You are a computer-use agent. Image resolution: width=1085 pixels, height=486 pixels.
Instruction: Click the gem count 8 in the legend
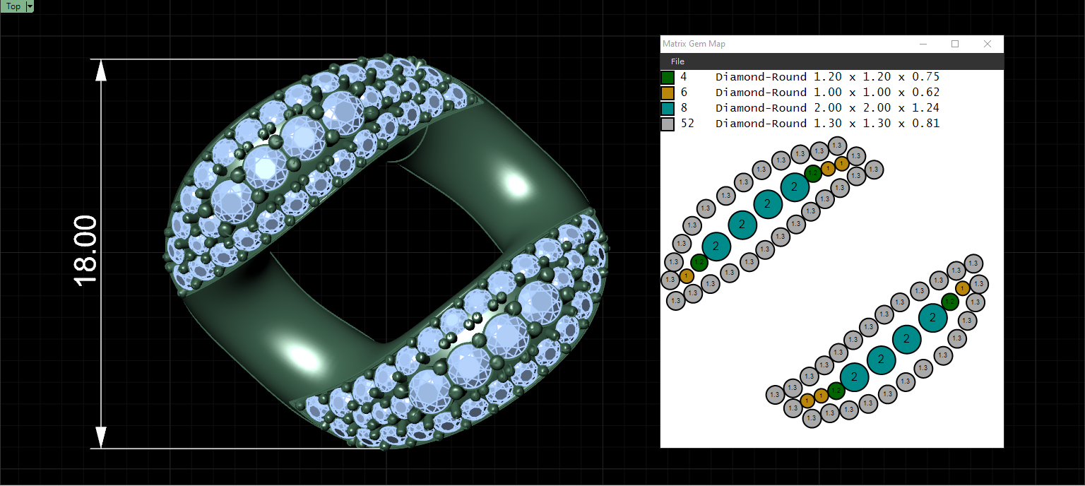click(684, 107)
